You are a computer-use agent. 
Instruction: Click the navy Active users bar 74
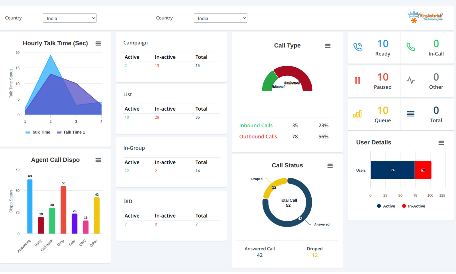click(x=393, y=170)
